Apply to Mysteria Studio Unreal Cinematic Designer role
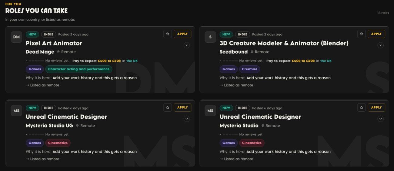 376,107
